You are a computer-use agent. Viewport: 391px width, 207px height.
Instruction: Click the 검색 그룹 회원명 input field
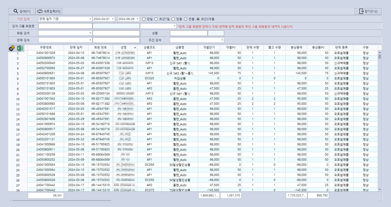click(x=65, y=26)
